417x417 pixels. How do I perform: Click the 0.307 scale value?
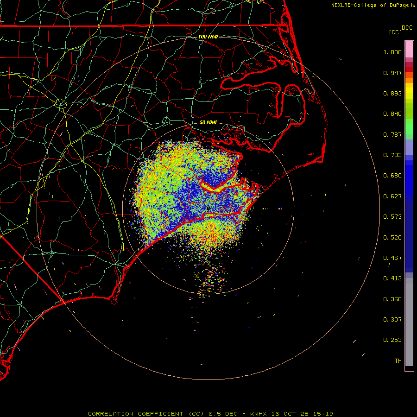click(x=392, y=320)
